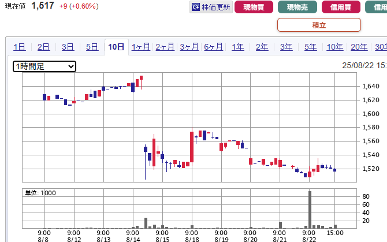Click the 8/14 date axis label
This screenshot has height=242, width=387.
click(x=133, y=239)
